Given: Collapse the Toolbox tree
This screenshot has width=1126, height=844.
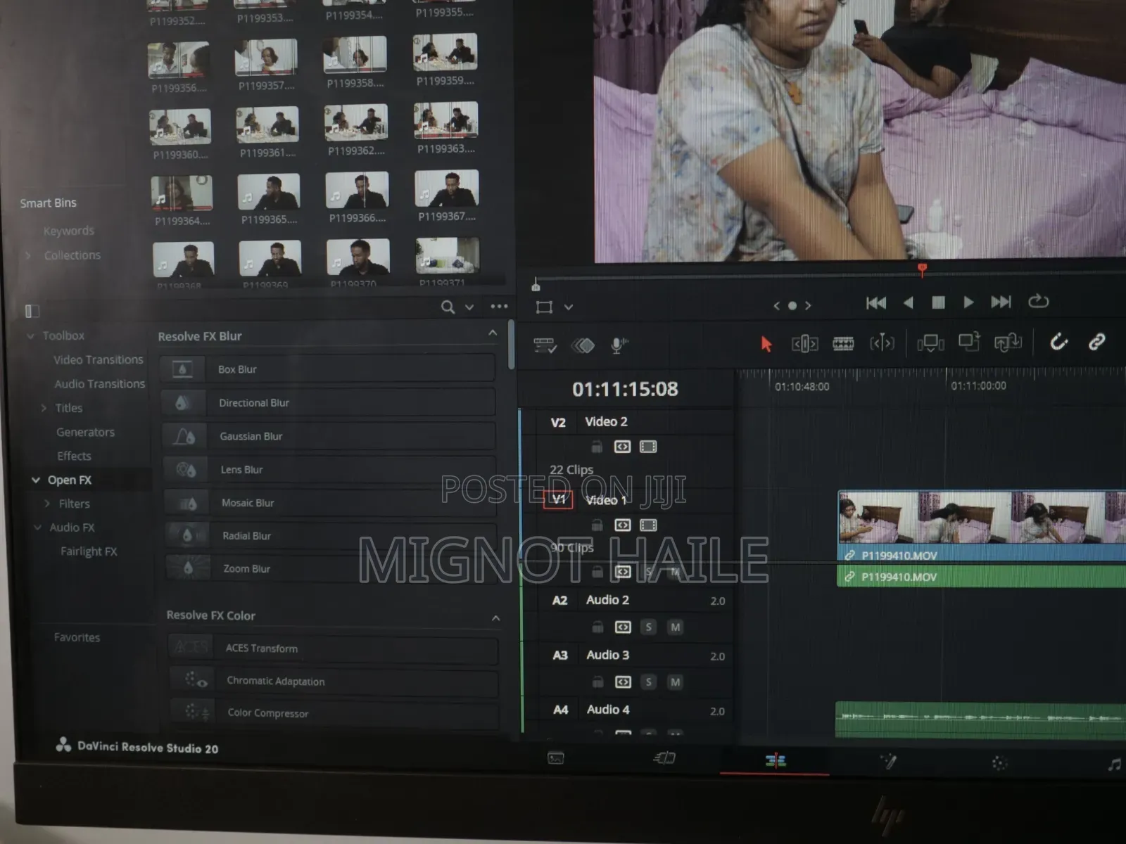Looking at the screenshot, I should click(30, 336).
